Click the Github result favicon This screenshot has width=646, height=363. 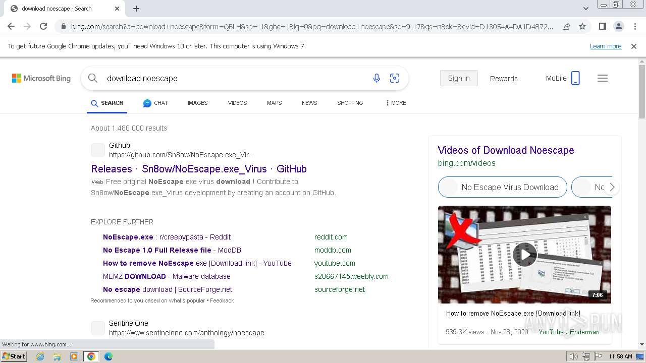click(x=98, y=150)
